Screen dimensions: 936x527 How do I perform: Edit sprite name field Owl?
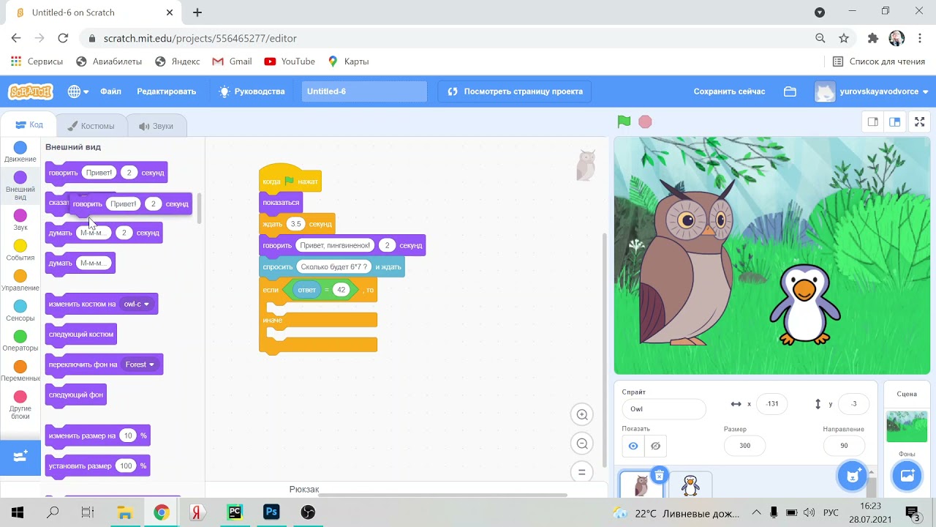click(x=664, y=409)
